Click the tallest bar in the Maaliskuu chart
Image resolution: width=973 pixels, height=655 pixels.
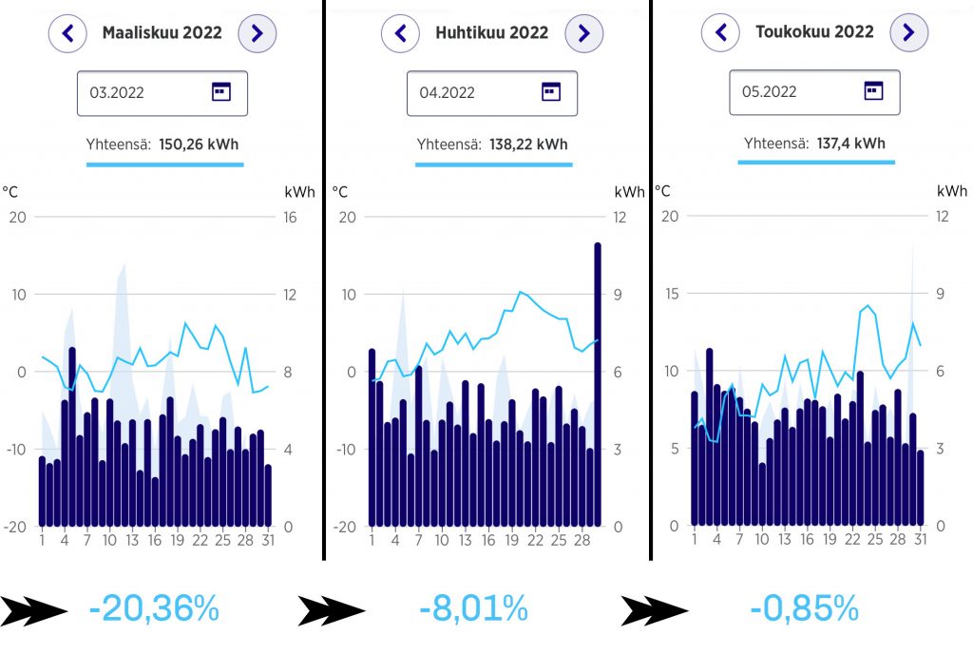(72, 436)
